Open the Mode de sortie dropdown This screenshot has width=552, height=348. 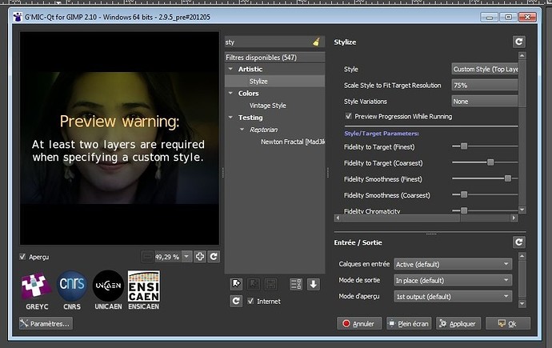pyautogui.click(x=452, y=280)
